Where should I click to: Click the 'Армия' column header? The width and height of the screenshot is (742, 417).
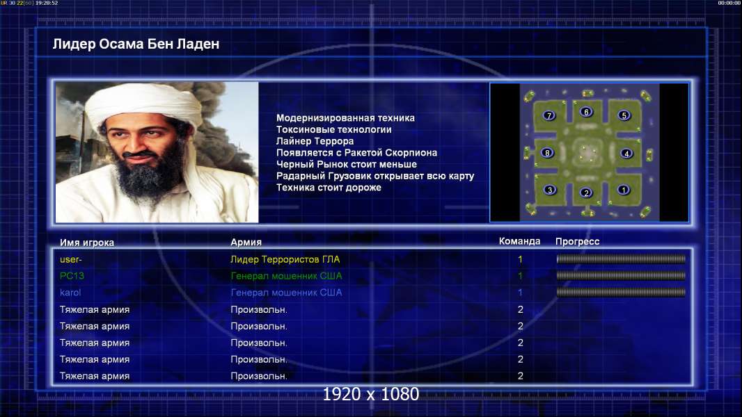[x=246, y=243]
